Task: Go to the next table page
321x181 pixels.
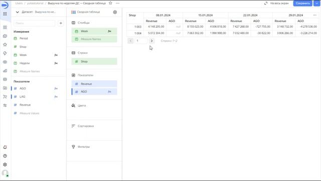Action: (151, 41)
